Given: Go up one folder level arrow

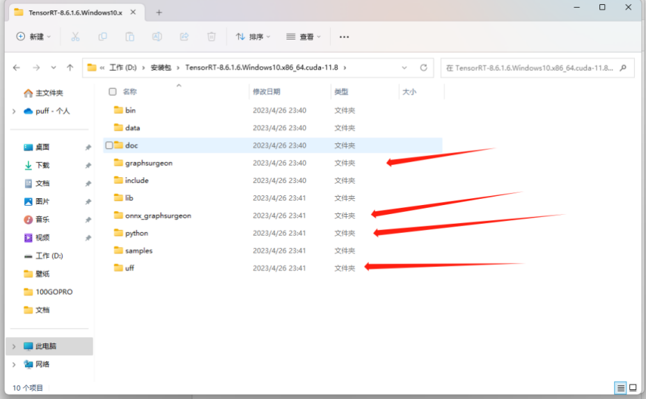Looking at the screenshot, I should [70, 67].
